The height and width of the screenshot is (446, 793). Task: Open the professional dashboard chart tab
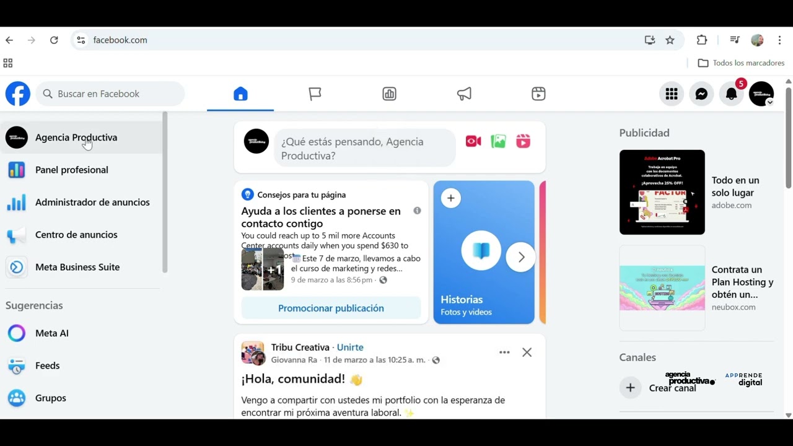(389, 94)
